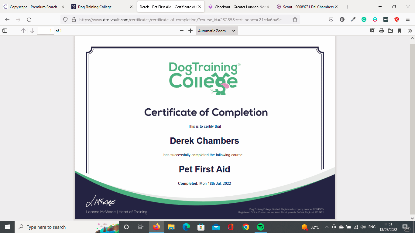Open Cortana circle on taskbar
Screen dimensions: 415x233
pyautogui.click(x=126, y=227)
